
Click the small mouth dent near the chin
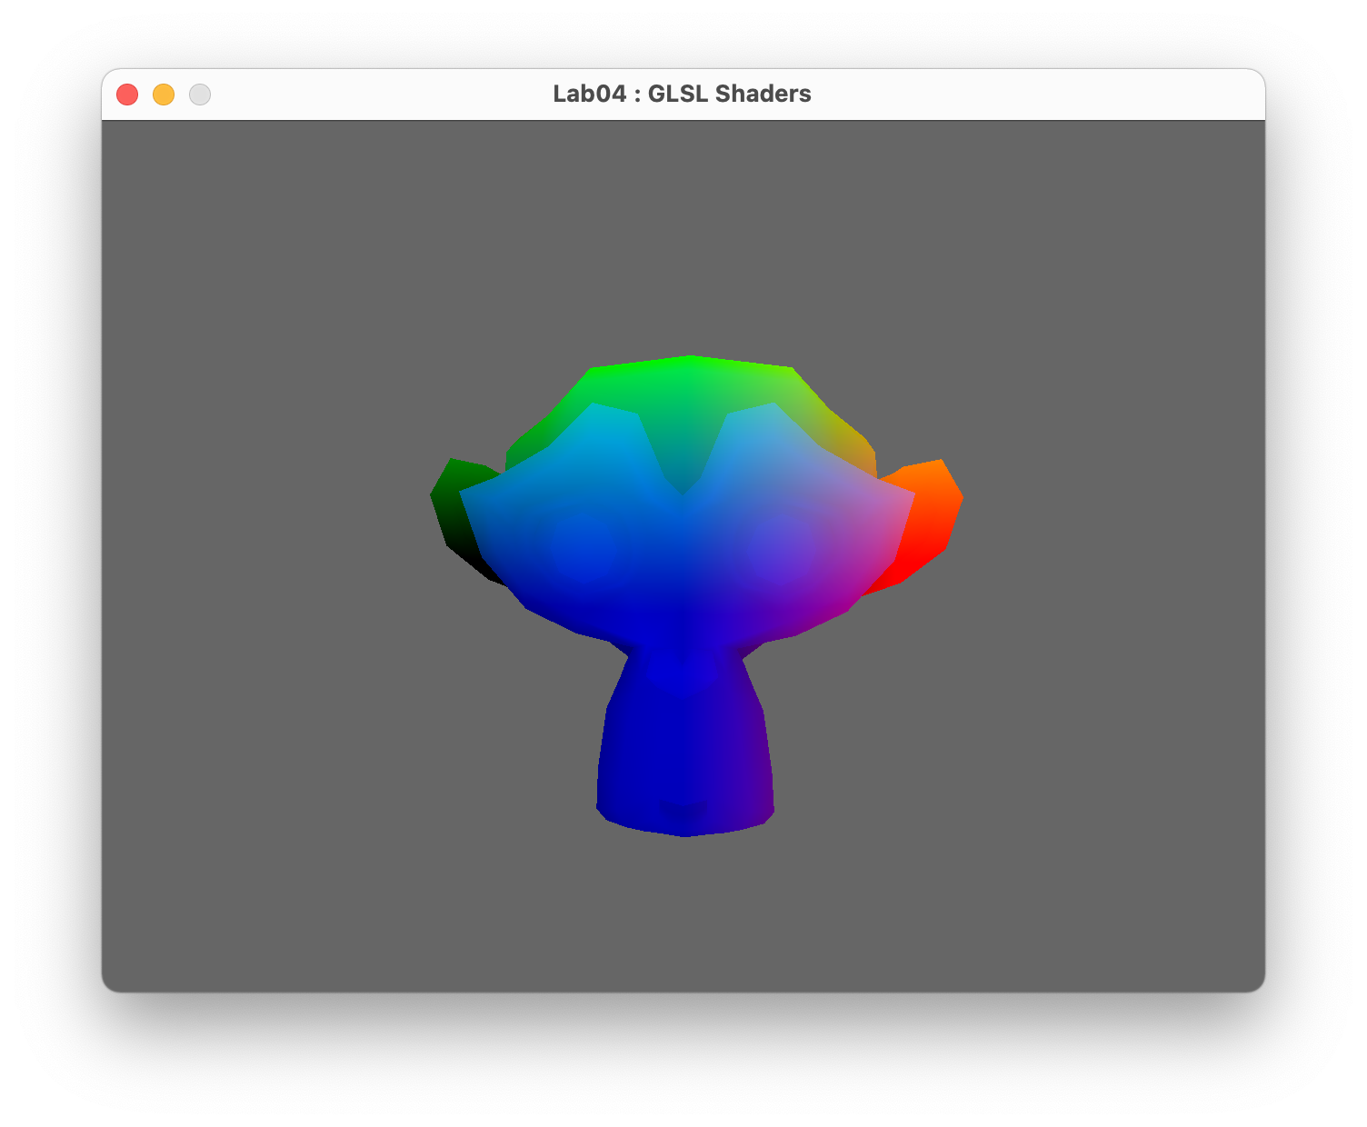[682, 807]
